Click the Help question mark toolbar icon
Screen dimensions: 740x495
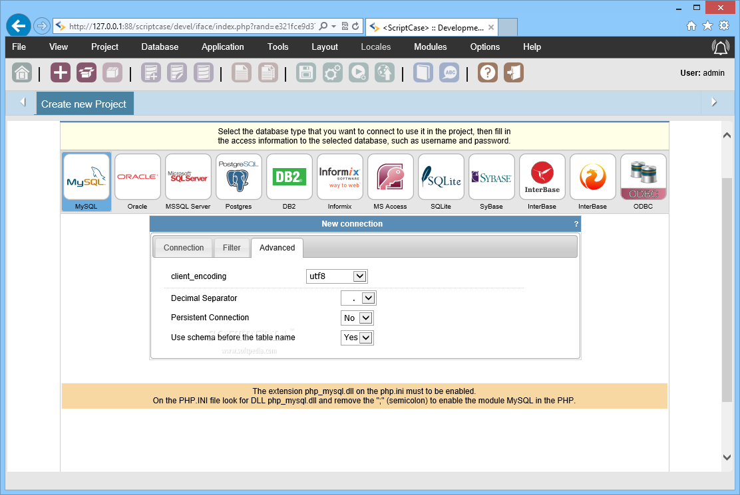(488, 73)
